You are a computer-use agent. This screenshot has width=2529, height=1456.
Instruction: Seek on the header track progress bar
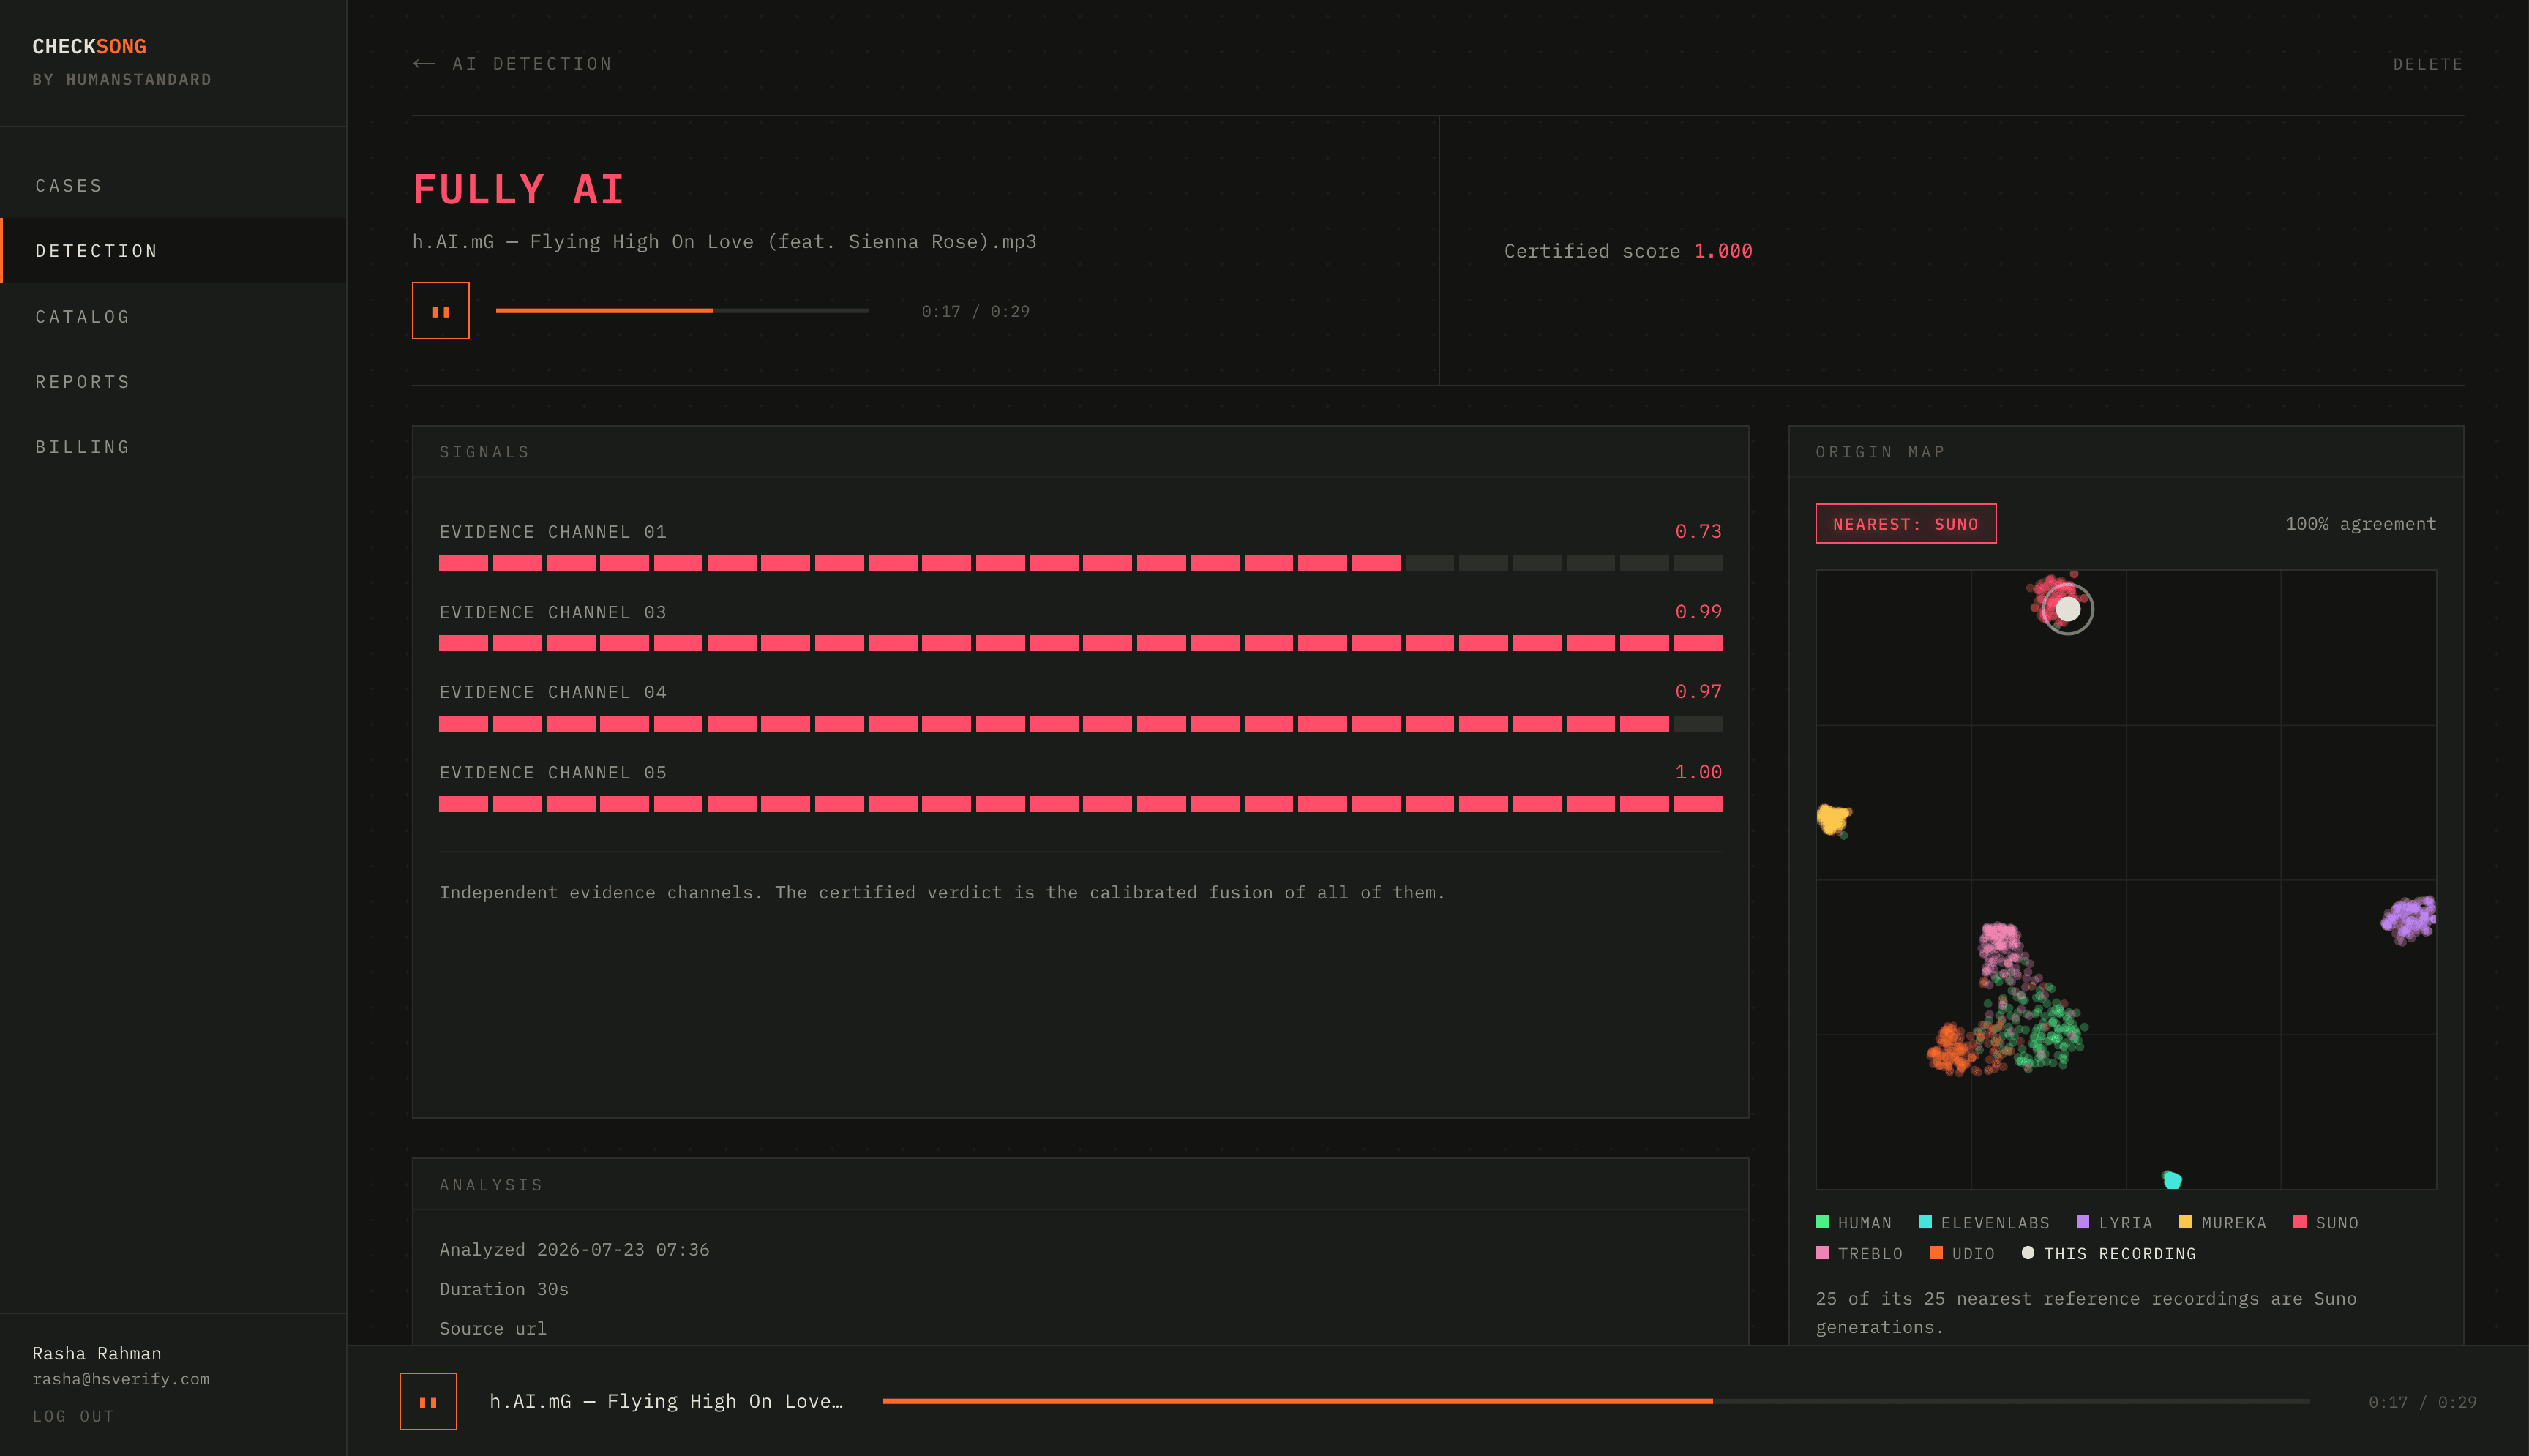[682, 311]
